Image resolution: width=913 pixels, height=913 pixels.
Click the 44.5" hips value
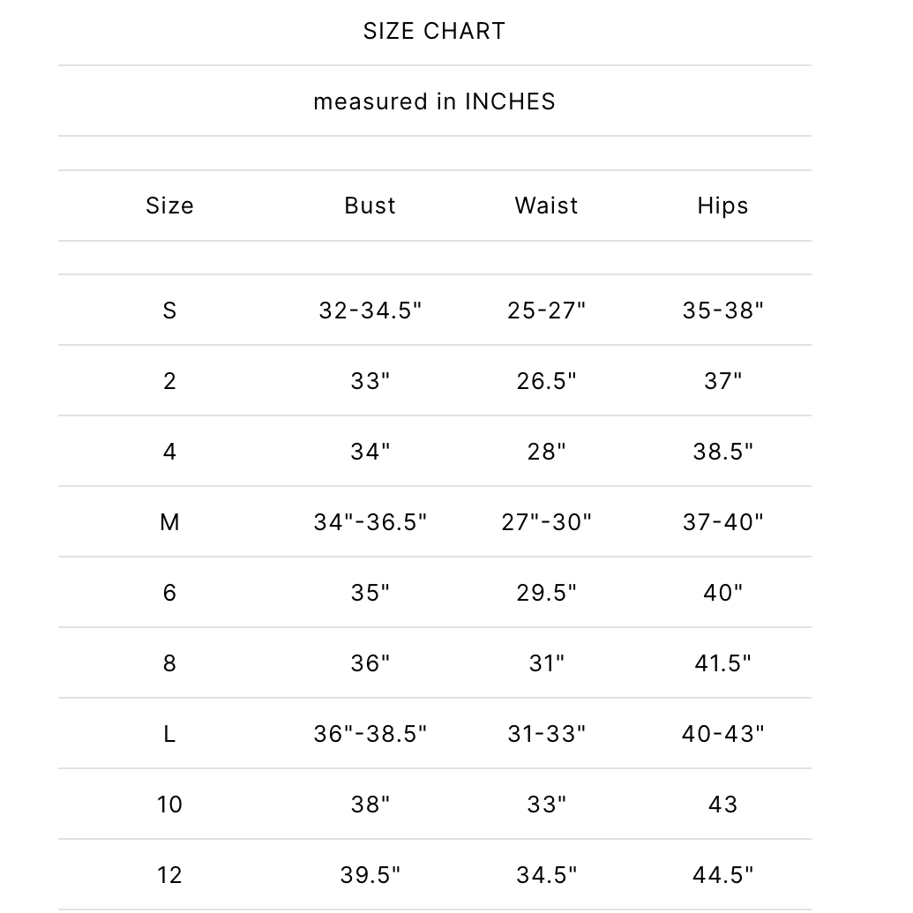pos(722,874)
